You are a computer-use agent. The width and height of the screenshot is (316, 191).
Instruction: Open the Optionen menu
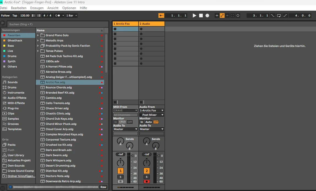click(x=69, y=8)
